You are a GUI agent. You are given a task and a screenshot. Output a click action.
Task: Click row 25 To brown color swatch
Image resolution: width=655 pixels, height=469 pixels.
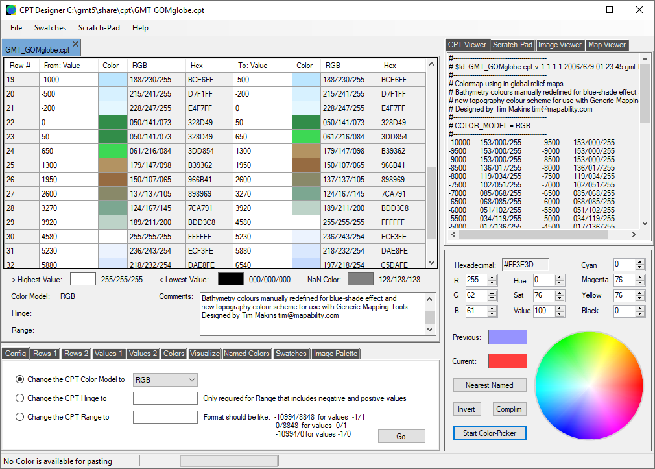[x=306, y=165]
